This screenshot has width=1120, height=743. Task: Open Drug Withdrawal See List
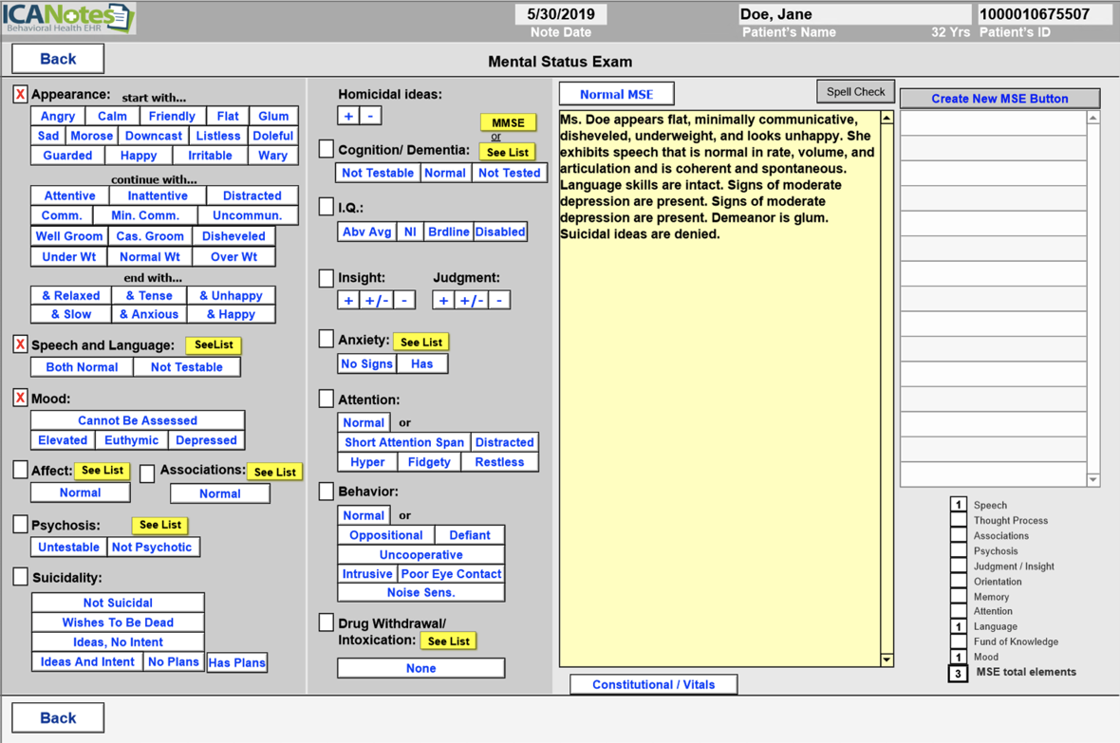pos(448,641)
